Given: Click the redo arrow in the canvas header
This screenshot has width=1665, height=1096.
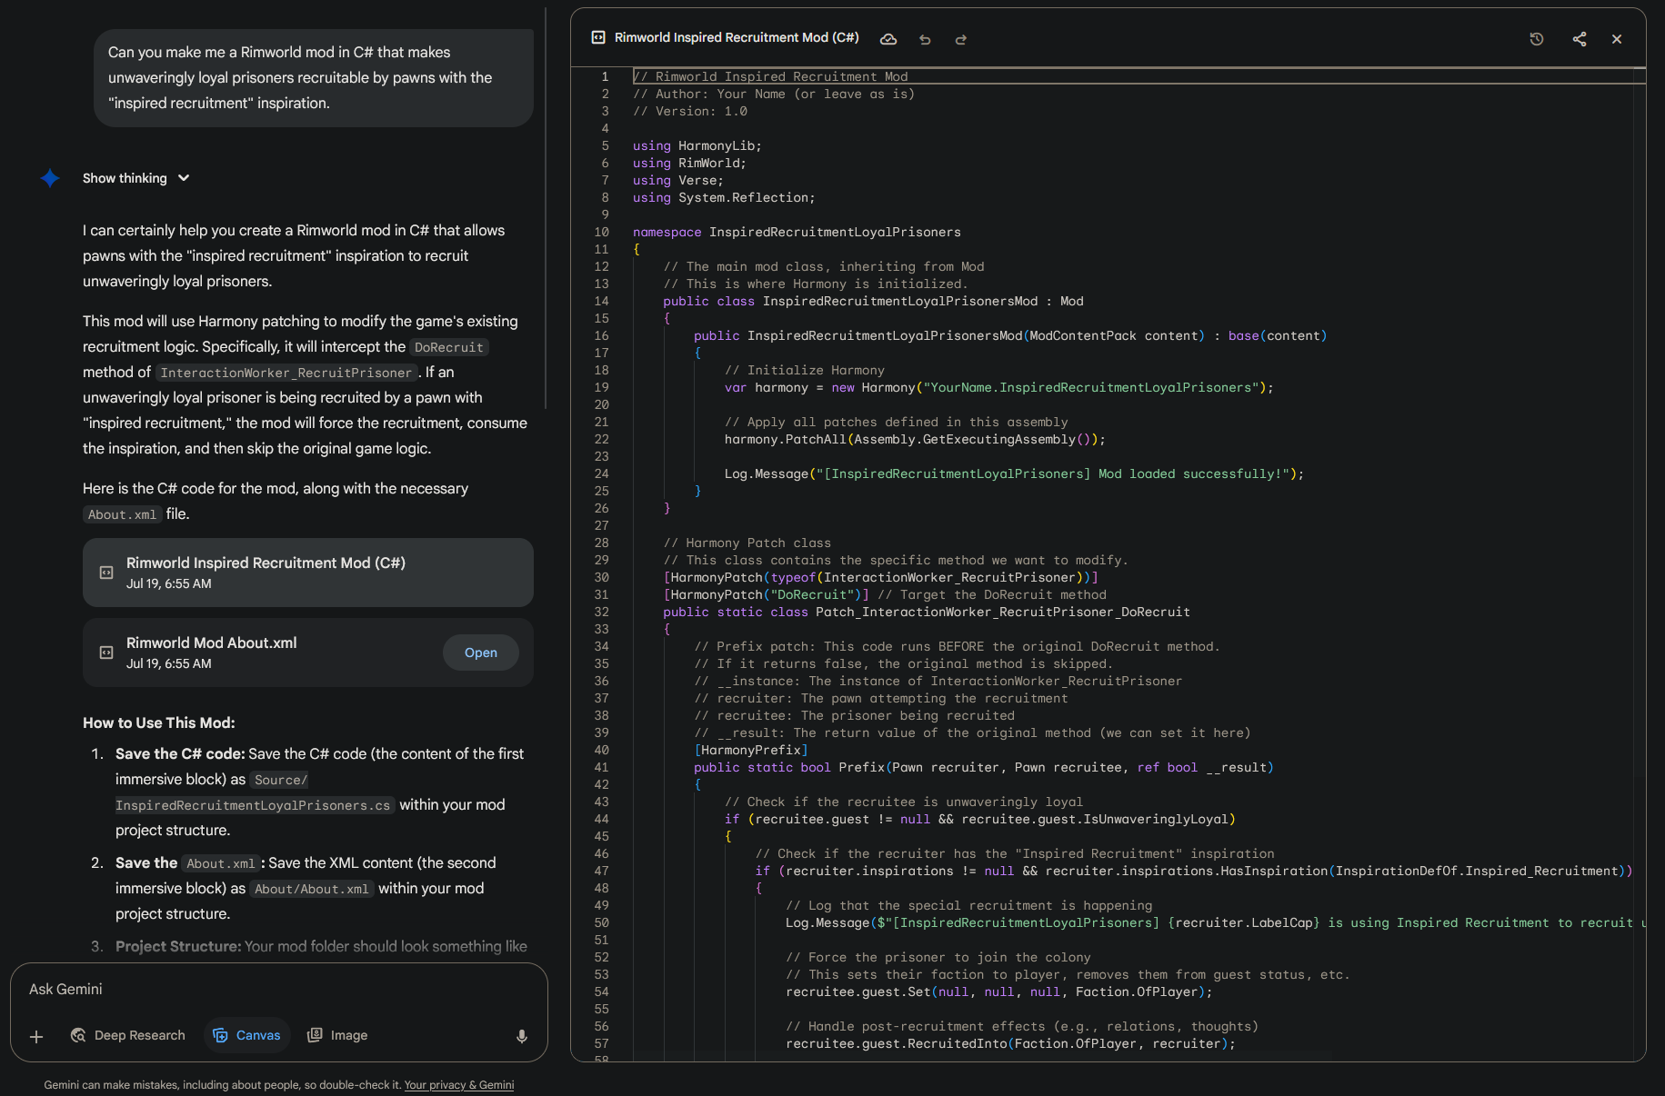Looking at the screenshot, I should click(x=961, y=39).
